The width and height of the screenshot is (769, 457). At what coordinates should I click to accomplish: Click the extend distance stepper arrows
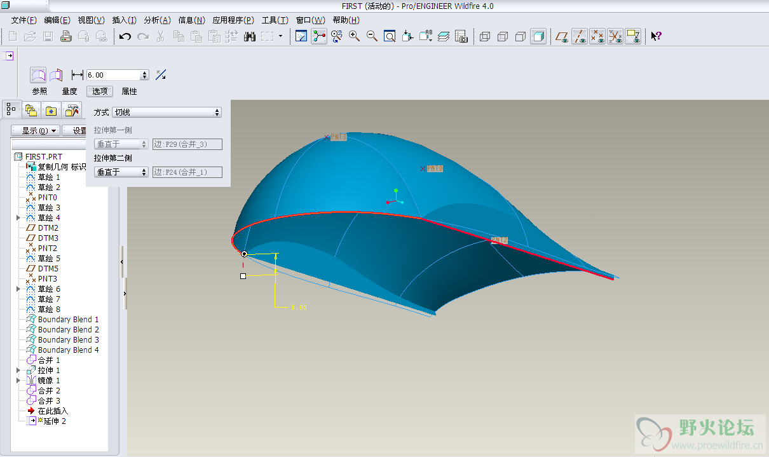point(145,75)
